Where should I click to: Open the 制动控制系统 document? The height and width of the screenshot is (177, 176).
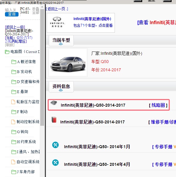click(25, 122)
